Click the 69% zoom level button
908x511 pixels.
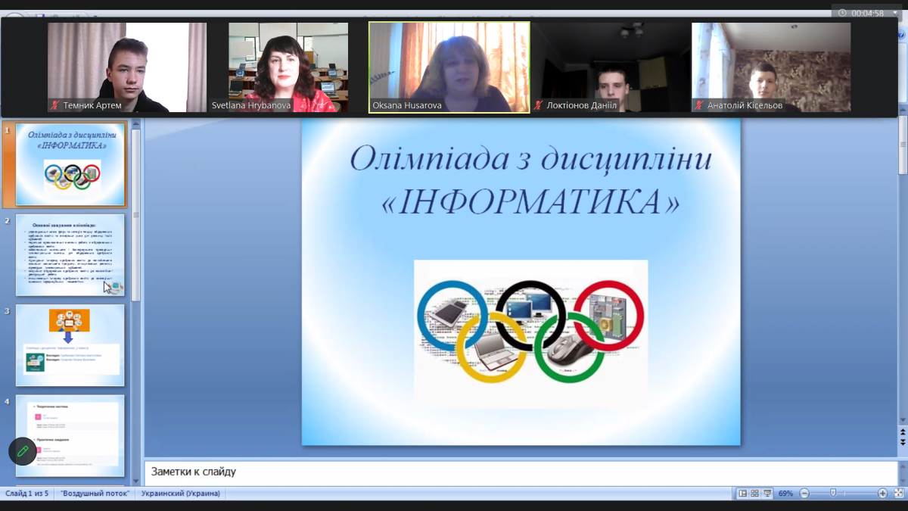[785, 494]
